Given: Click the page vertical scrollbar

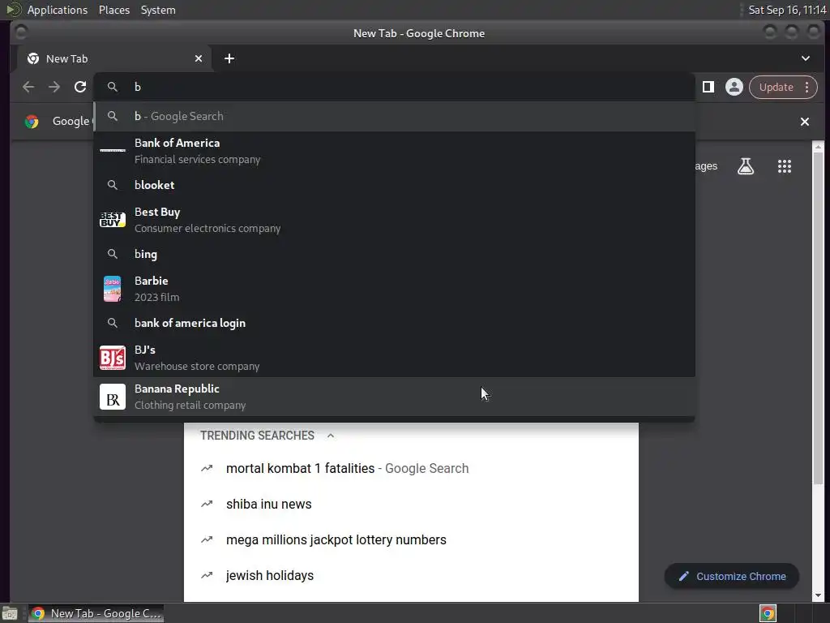Looking at the screenshot, I should tap(819, 318).
